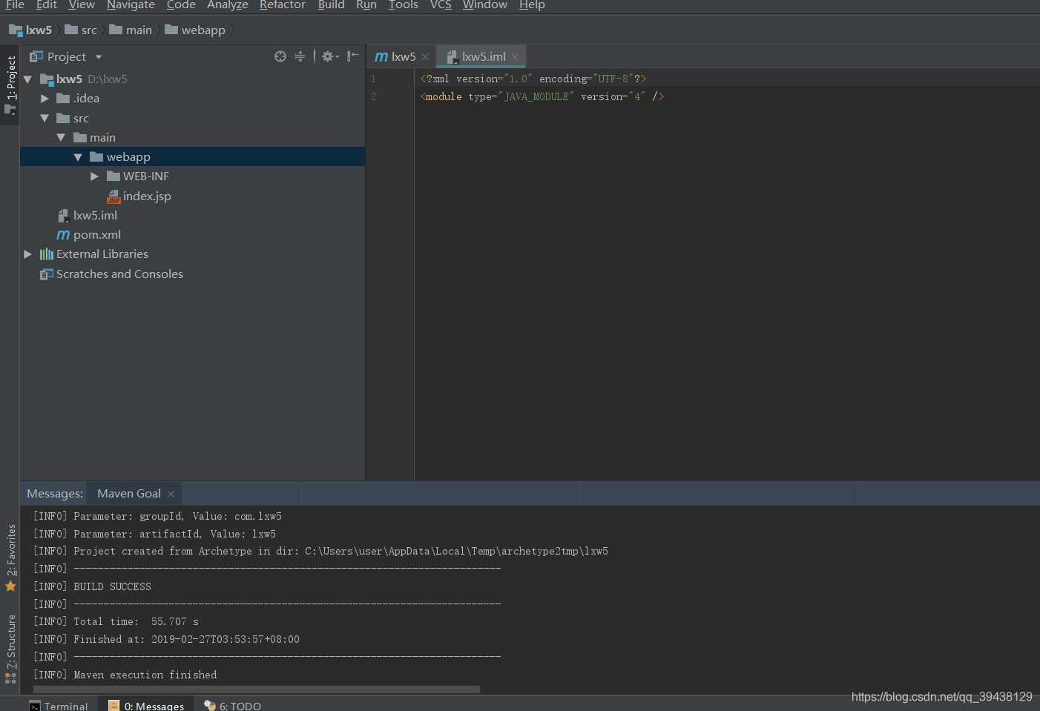Click the Maven icon next to pom.xml
The width and height of the screenshot is (1040, 711).
(x=64, y=234)
